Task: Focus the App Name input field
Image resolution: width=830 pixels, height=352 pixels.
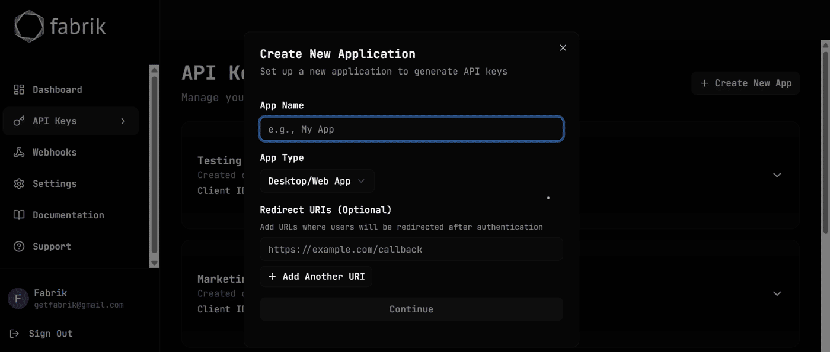Action: (x=411, y=129)
